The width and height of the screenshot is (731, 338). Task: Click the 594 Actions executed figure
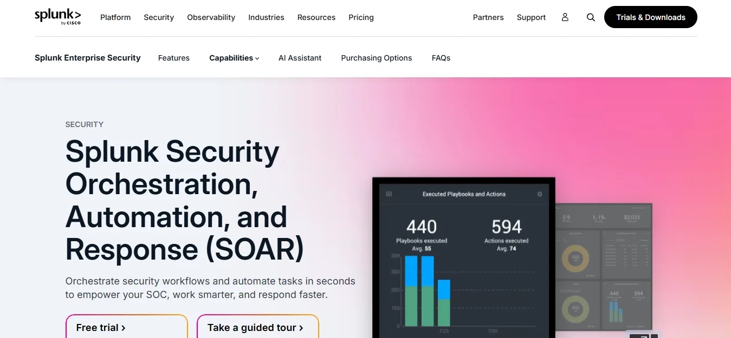click(507, 227)
